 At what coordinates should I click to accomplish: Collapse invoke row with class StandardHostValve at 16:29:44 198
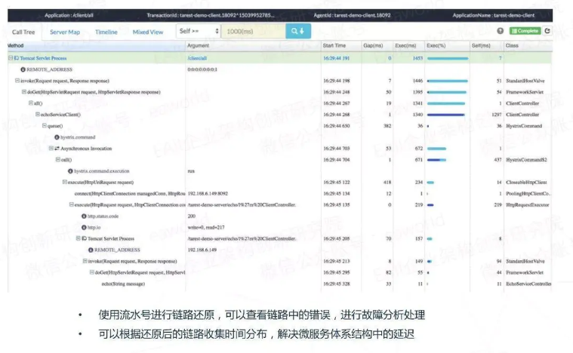point(17,80)
